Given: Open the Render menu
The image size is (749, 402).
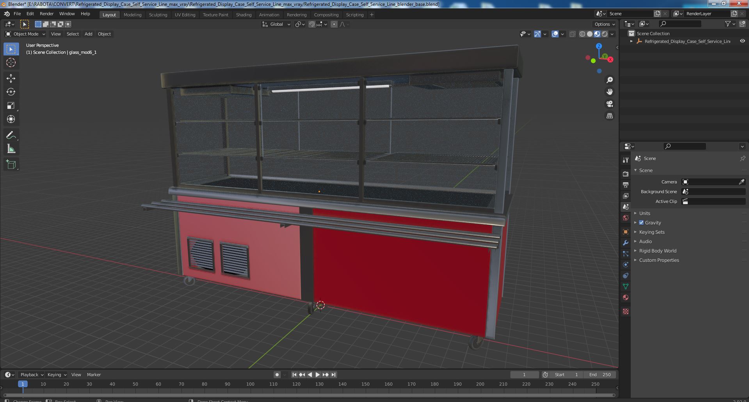Looking at the screenshot, I should [x=46, y=14].
